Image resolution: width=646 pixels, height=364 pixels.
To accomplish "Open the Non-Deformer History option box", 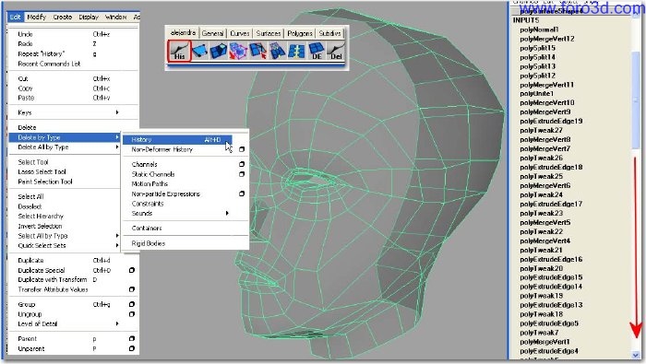I will (242, 149).
